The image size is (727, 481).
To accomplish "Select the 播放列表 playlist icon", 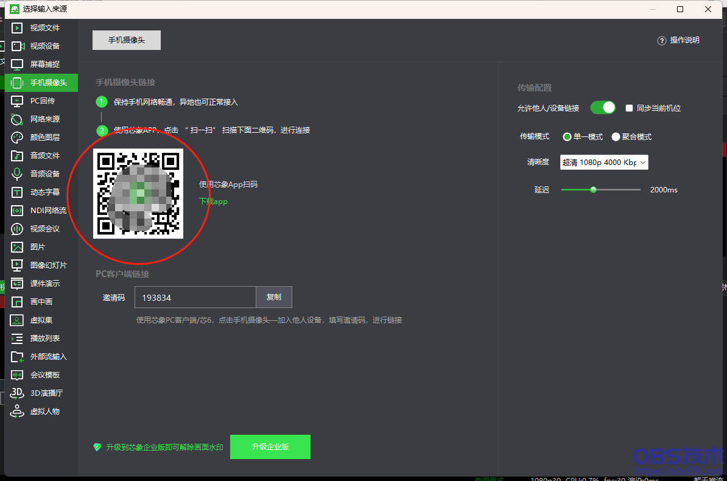I will [x=16, y=339].
